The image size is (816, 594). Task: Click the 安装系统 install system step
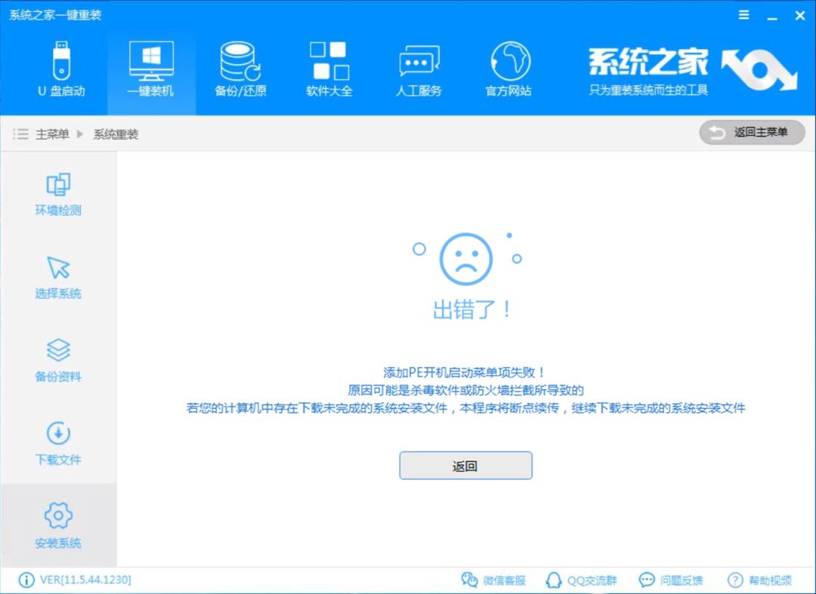[x=58, y=525]
